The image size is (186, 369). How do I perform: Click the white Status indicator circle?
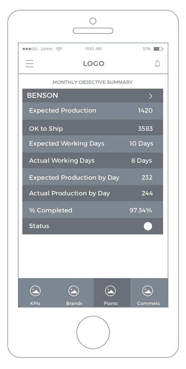(148, 226)
